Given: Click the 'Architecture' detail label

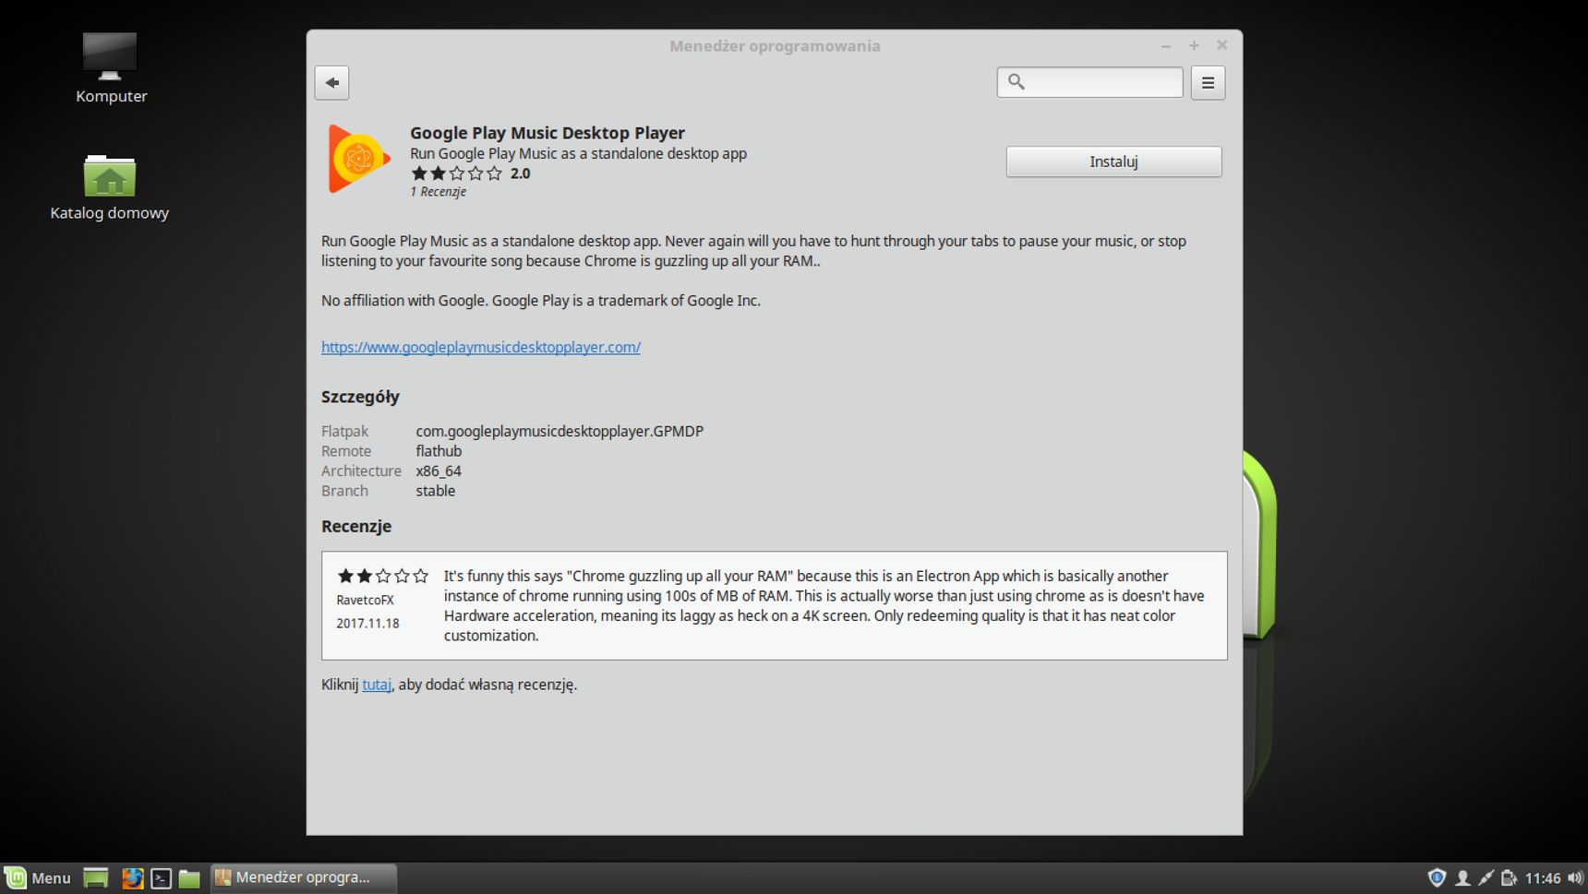Looking at the screenshot, I should (361, 471).
